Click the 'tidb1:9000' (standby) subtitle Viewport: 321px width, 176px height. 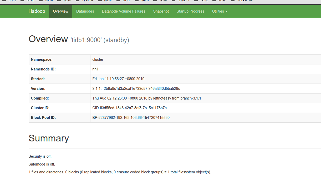coord(100,40)
